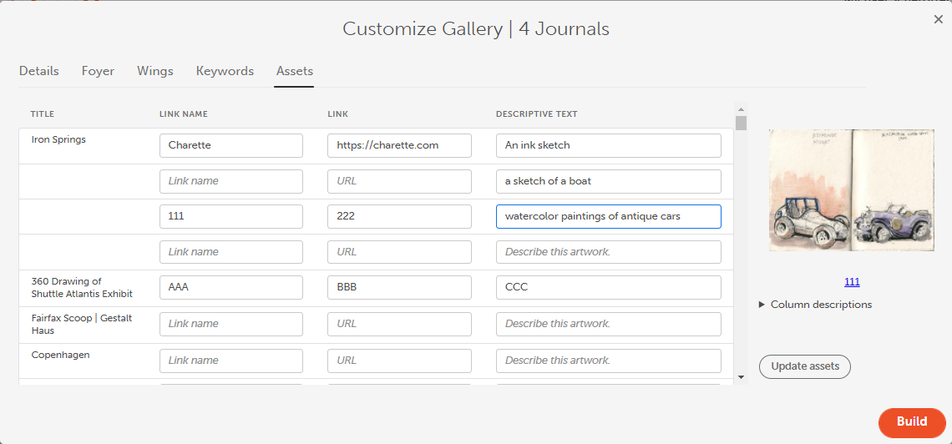Click the Build button

(x=912, y=422)
